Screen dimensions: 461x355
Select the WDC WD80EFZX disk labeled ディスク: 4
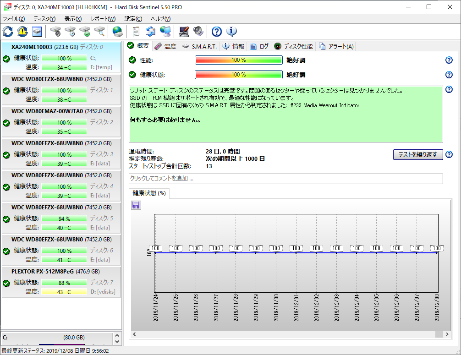(61, 186)
